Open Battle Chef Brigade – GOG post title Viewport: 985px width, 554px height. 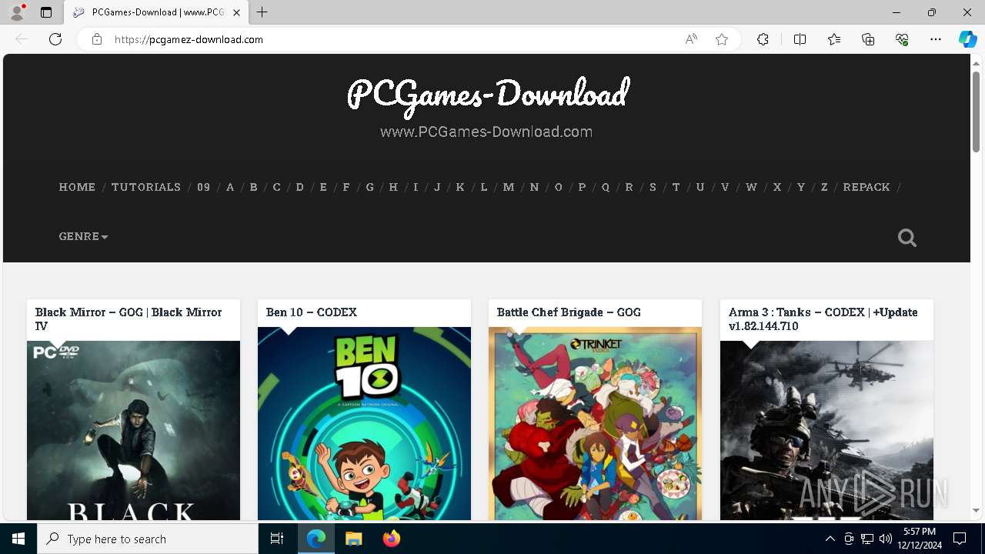[x=569, y=312]
